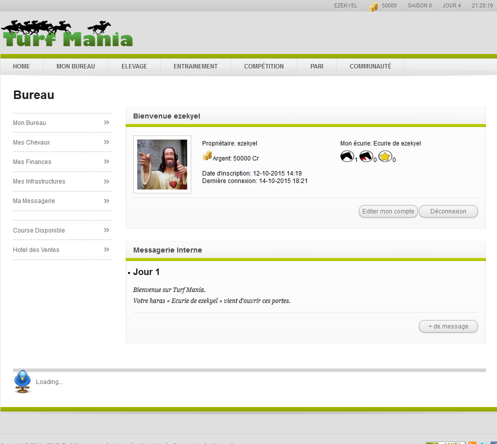Click the Bureau page heading
The width and height of the screenshot is (497, 444).
point(34,95)
